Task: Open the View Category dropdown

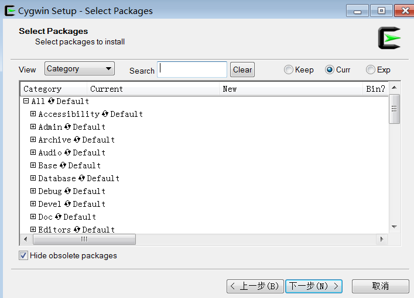Action: pos(80,68)
